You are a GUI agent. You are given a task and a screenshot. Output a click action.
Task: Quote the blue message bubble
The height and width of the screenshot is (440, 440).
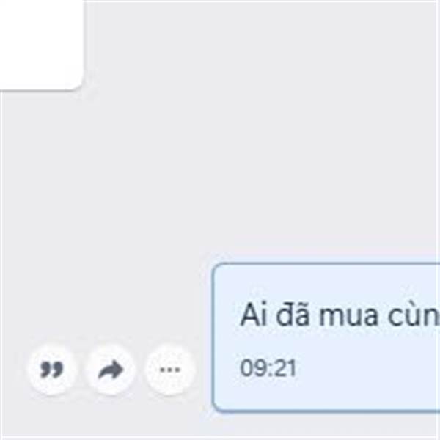[x=52, y=370]
